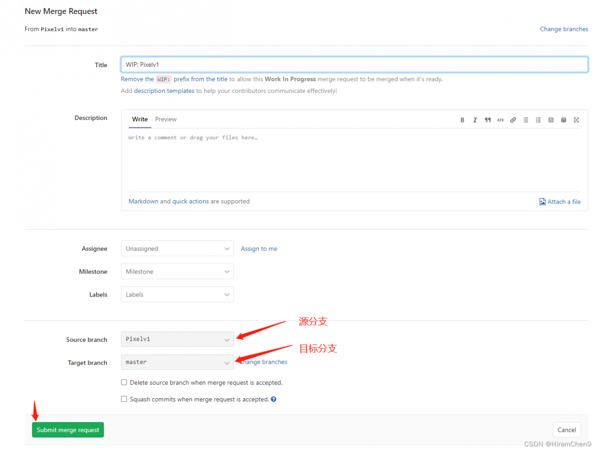Open the Assignee dropdown
This screenshot has height=451, width=598.
click(177, 248)
